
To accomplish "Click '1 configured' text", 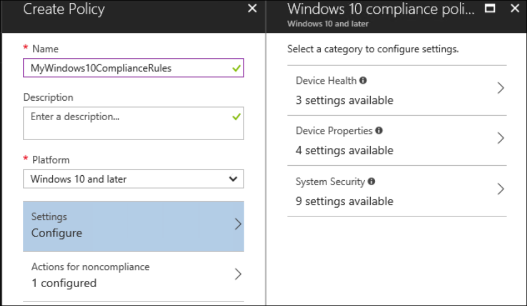I will point(64,283).
